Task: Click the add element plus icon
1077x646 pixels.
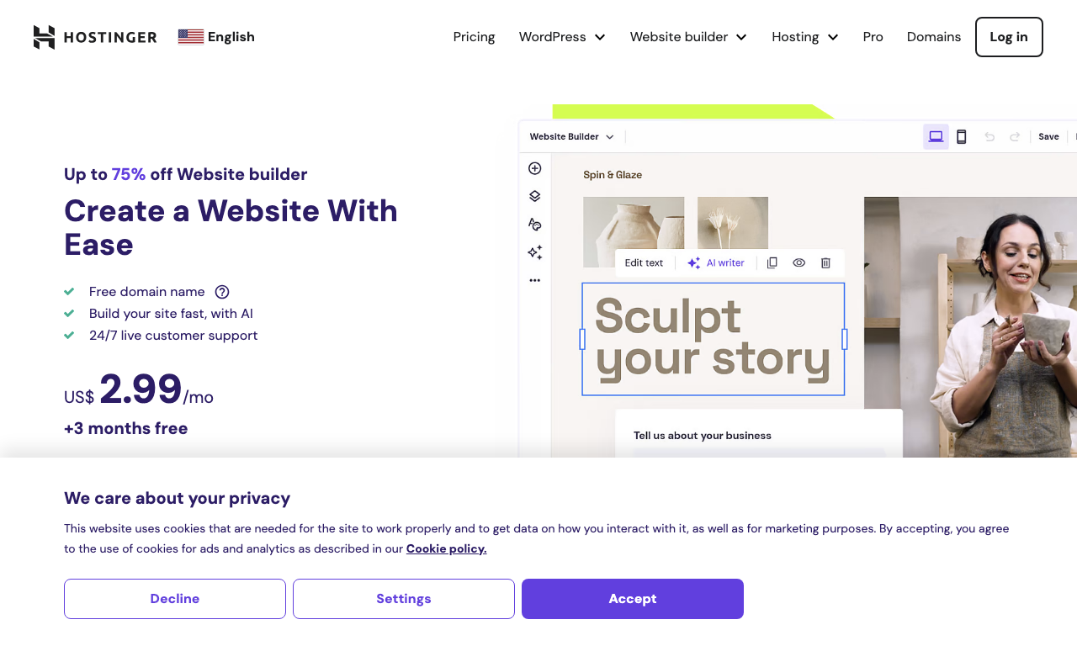Action: click(x=534, y=168)
